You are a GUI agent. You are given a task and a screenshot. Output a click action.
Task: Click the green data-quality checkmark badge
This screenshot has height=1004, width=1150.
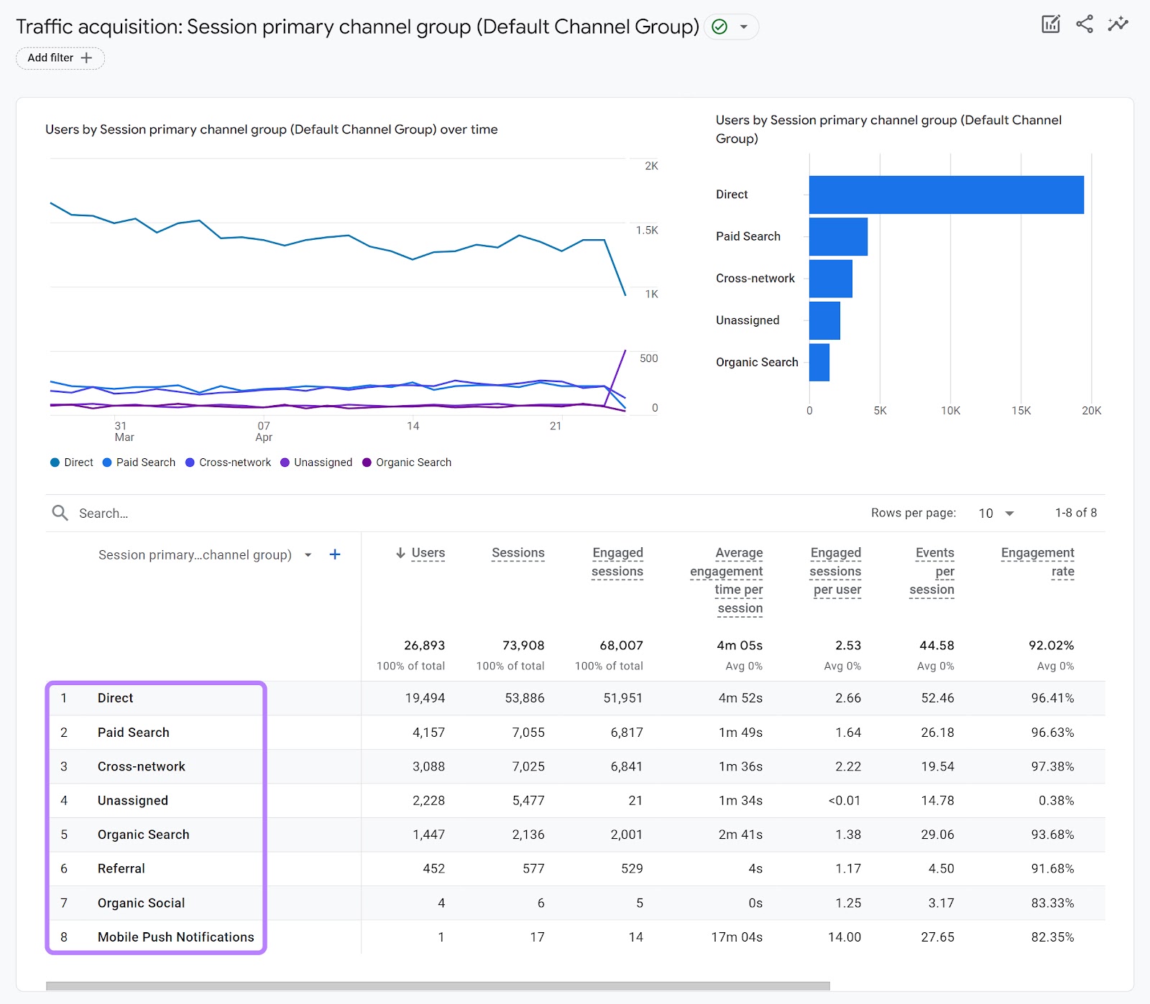pyautogui.click(x=718, y=27)
